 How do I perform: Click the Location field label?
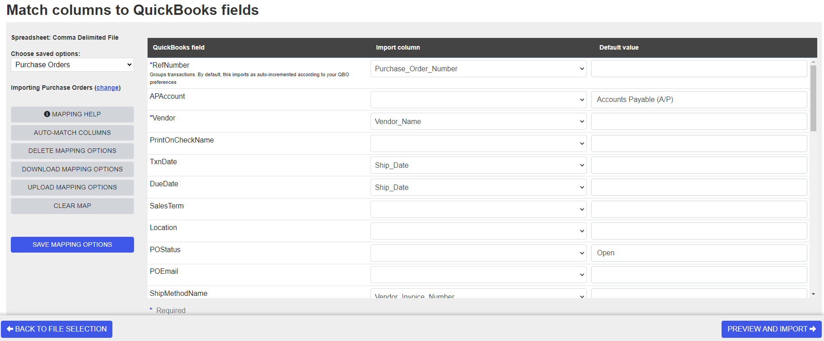pyautogui.click(x=163, y=227)
